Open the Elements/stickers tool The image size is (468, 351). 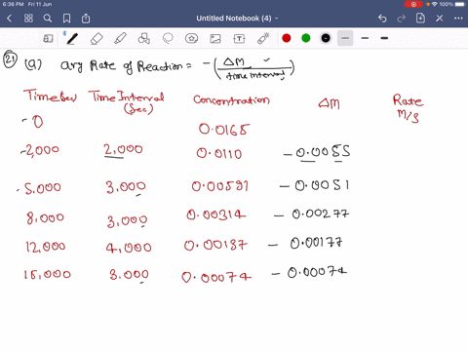191,38
